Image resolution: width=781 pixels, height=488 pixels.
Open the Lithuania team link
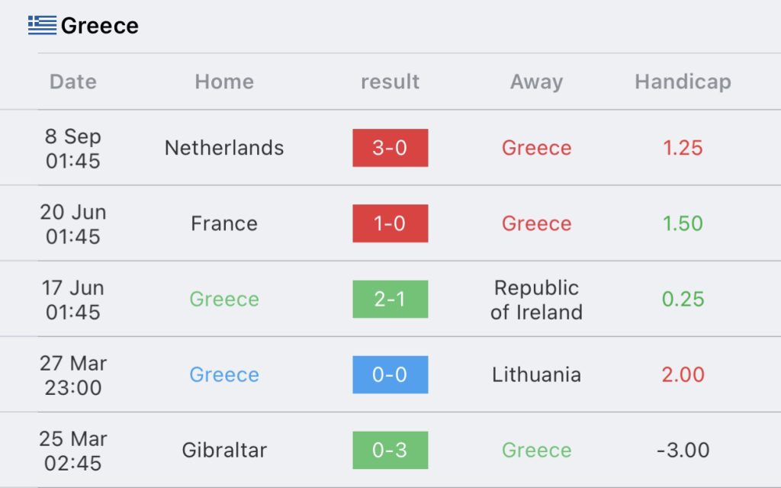536,374
